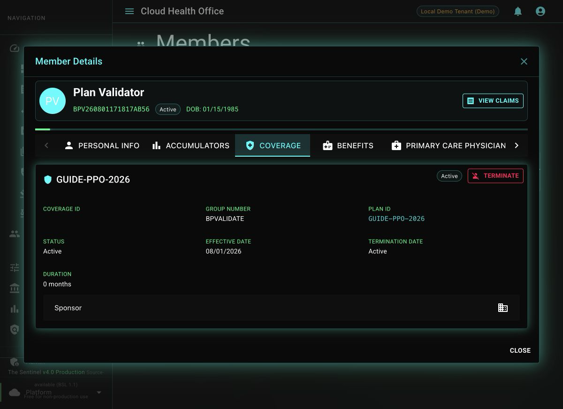Close the Member Details dialog with X
The height and width of the screenshot is (409, 563).
(524, 61)
